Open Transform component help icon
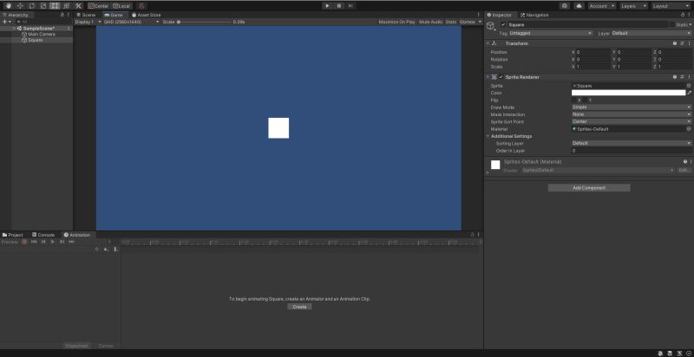The width and height of the screenshot is (694, 357). click(675, 43)
